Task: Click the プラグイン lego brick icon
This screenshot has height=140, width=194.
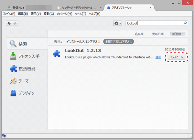Action: click(13, 93)
